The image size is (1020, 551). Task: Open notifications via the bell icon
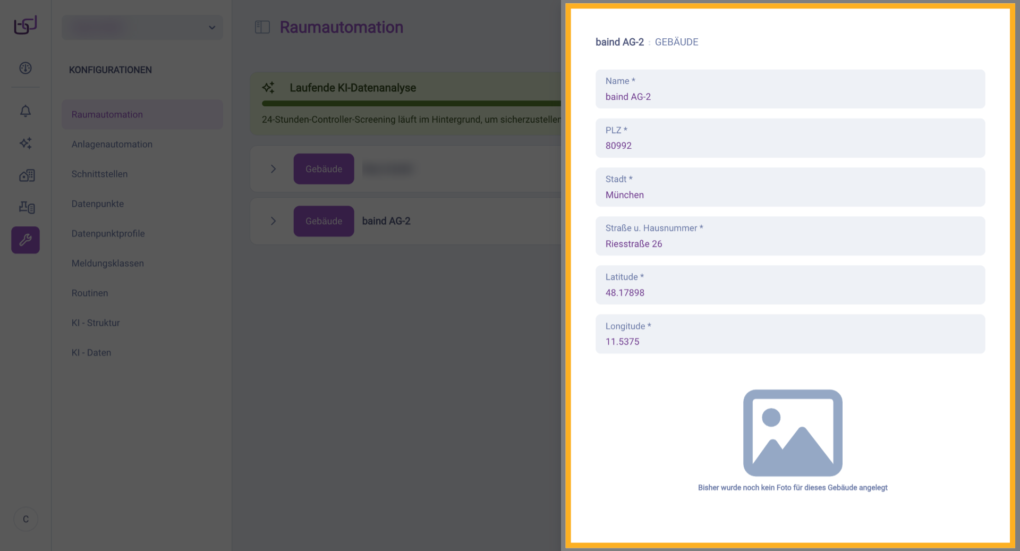25,111
